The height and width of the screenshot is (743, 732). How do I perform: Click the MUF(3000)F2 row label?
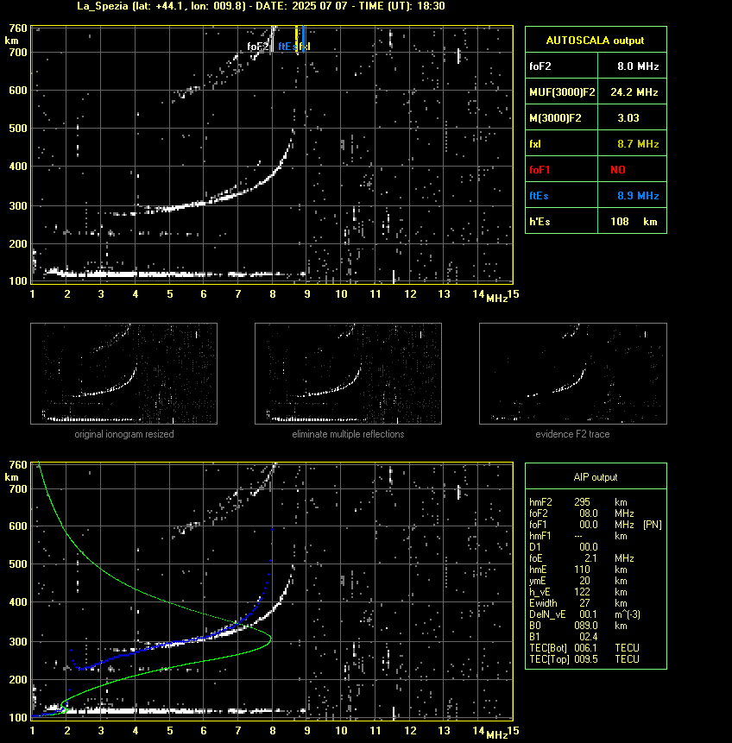(x=562, y=92)
